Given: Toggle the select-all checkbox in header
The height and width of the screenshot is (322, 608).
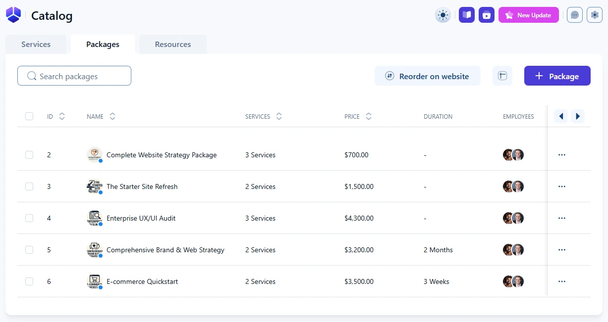Looking at the screenshot, I should 29,117.
